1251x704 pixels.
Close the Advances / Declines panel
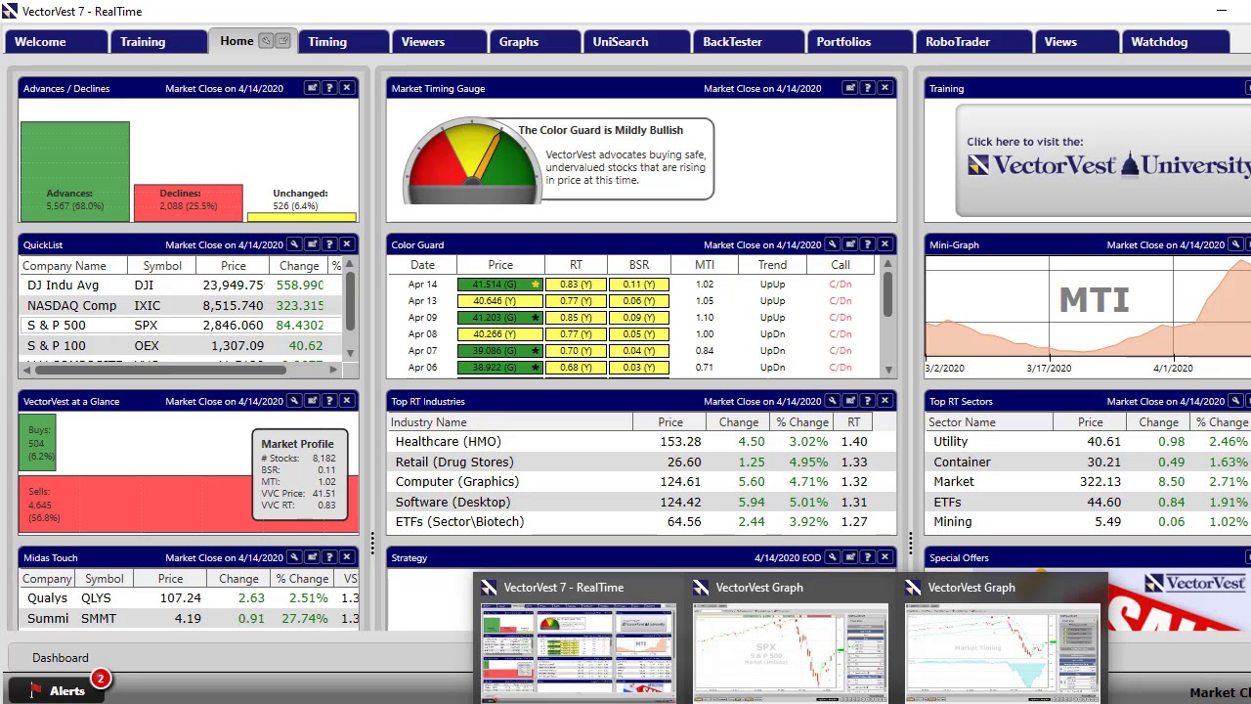(347, 88)
